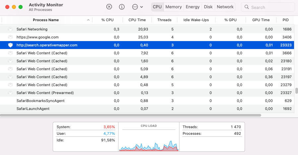Select the https://www.google.com process row
The height and width of the screenshot is (155, 298).
[x=147, y=37]
